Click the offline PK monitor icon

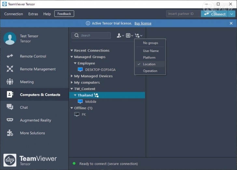(x=77, y=114)
